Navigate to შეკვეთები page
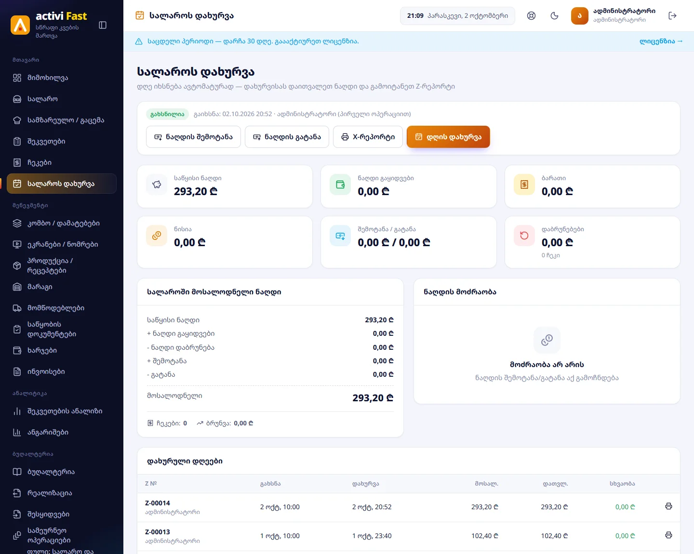 pos(62,142)
